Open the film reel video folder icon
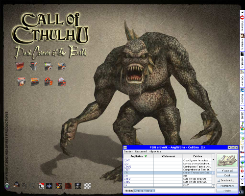Image resolution: width=245 pixels, height=196 pixels. tap(49, 82)
